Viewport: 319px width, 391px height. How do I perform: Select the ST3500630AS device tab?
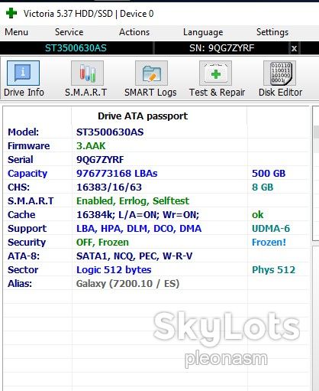coord(76,48)
